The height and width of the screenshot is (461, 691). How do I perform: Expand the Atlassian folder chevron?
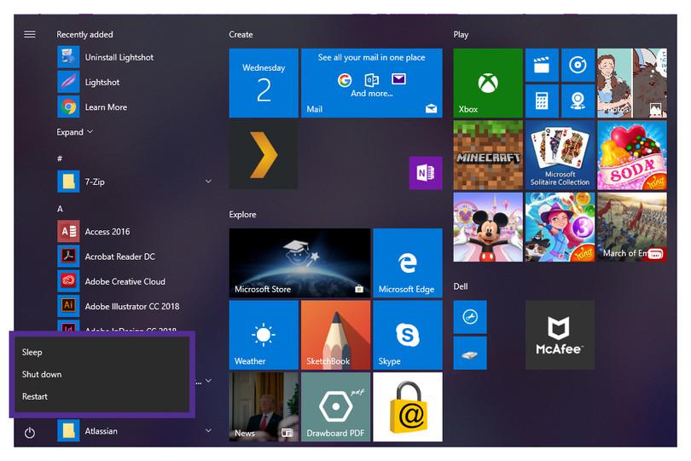(208, 430)
